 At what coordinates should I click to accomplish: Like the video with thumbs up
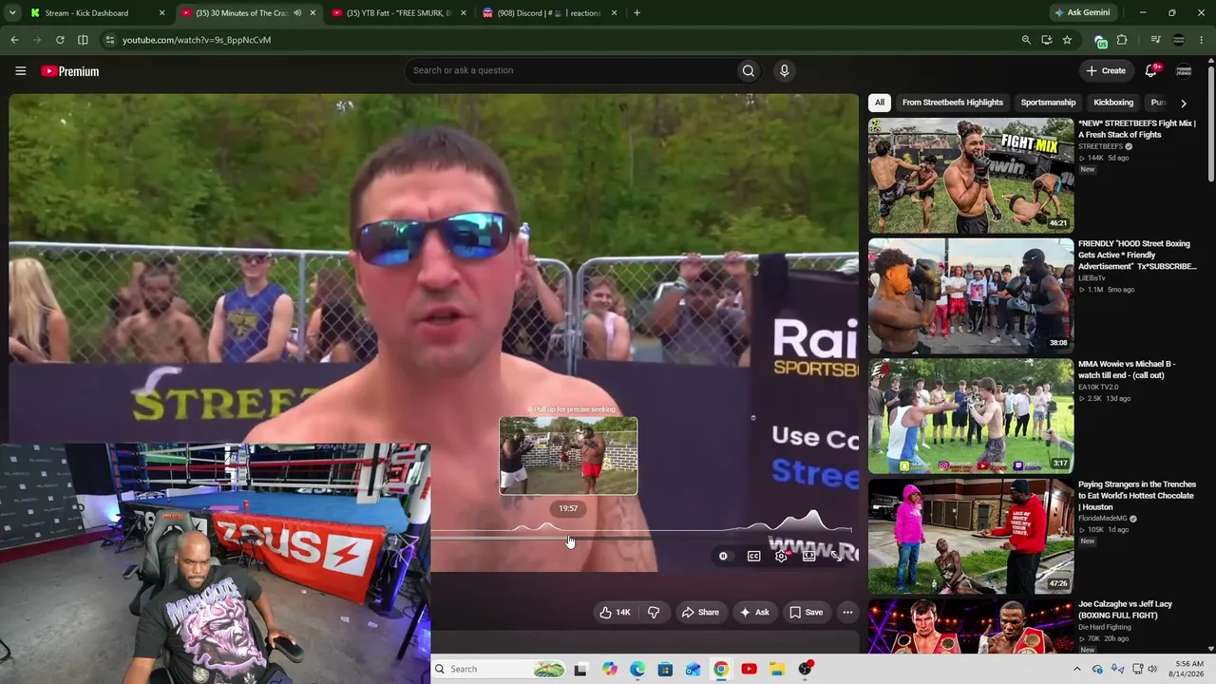[615, 613]
